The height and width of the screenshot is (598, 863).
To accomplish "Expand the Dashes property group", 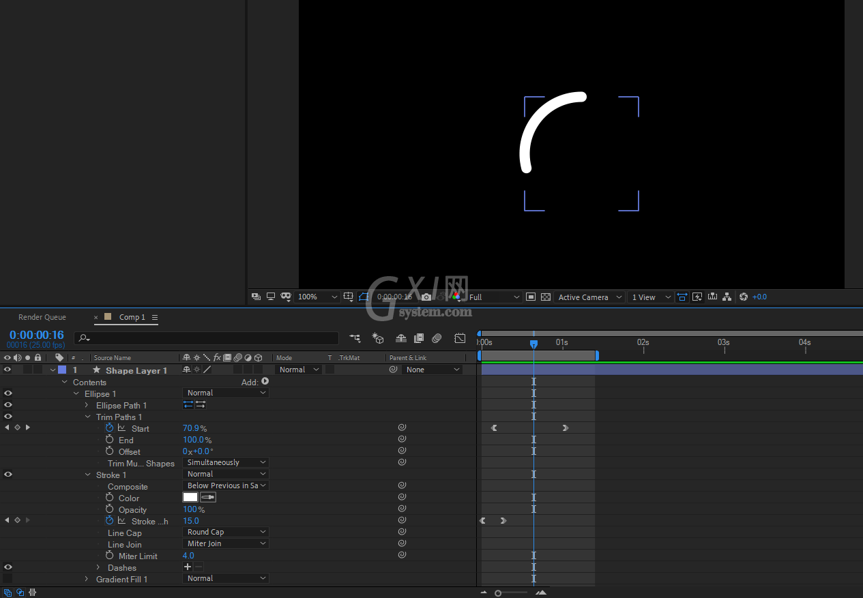I will (98, 568).
